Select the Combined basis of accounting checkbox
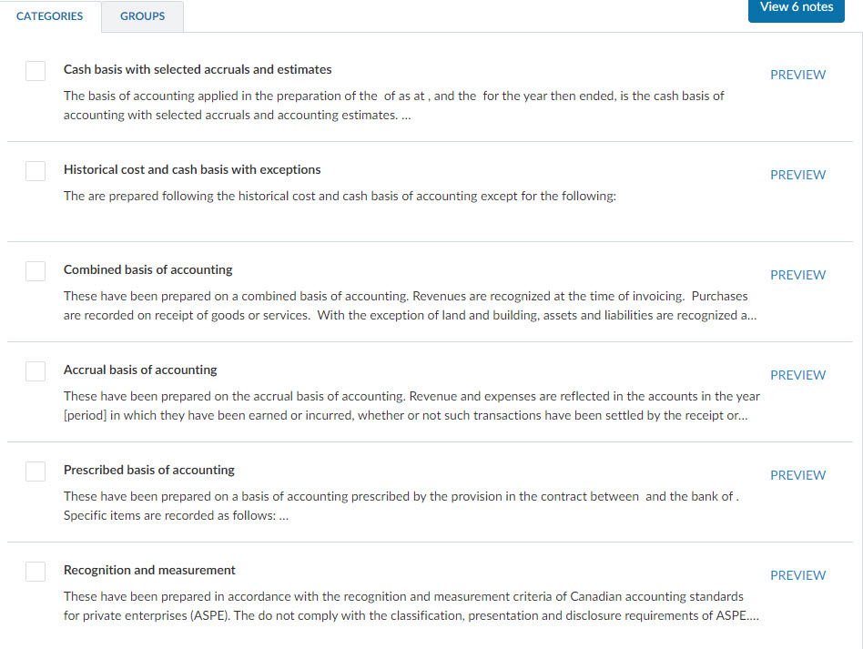 click(36, 271)
